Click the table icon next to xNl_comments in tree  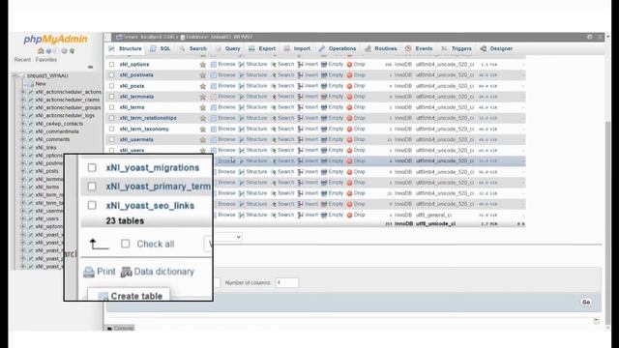[31, 139]
